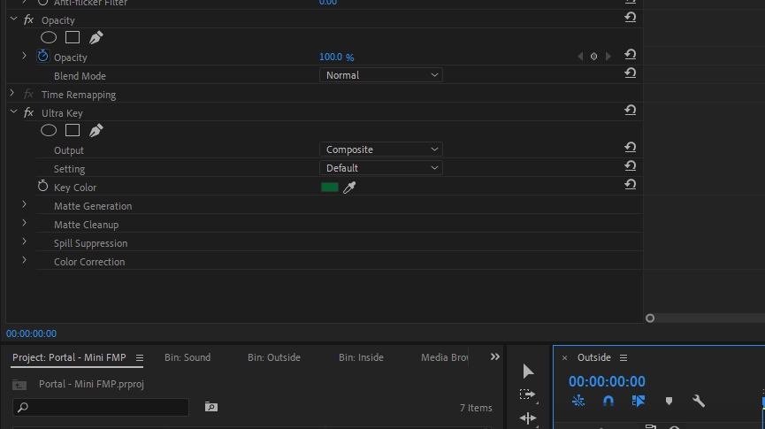
Task: Open the Key Color green swatch
Action: click(x=330, y=188)
